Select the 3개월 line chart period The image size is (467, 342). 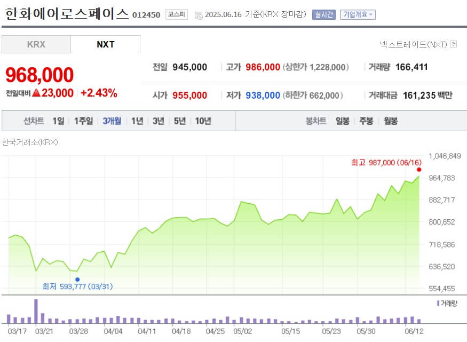[112, 121]
